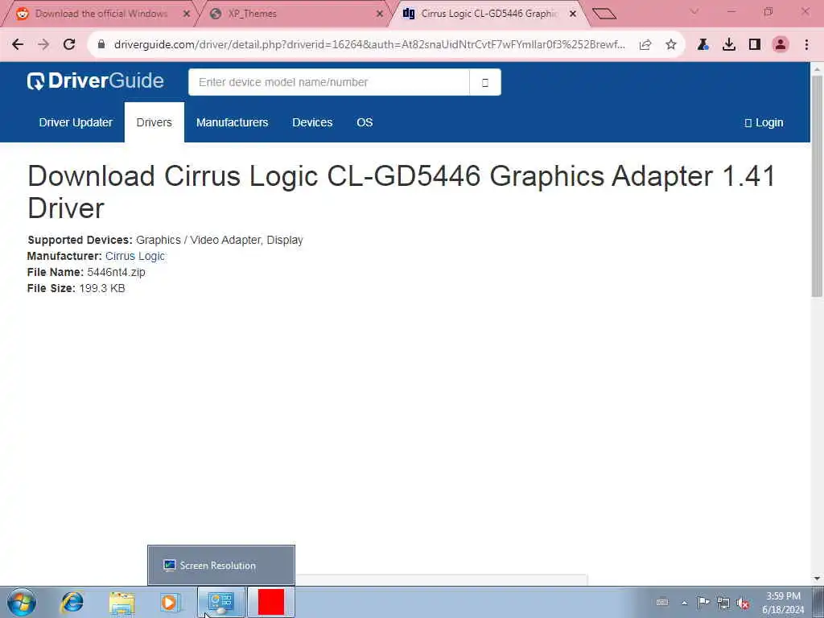Image resolution: width=824 pixels, height=618 pixels.
Task: Open the taskbar clock and date
Action: coord(783,603)
